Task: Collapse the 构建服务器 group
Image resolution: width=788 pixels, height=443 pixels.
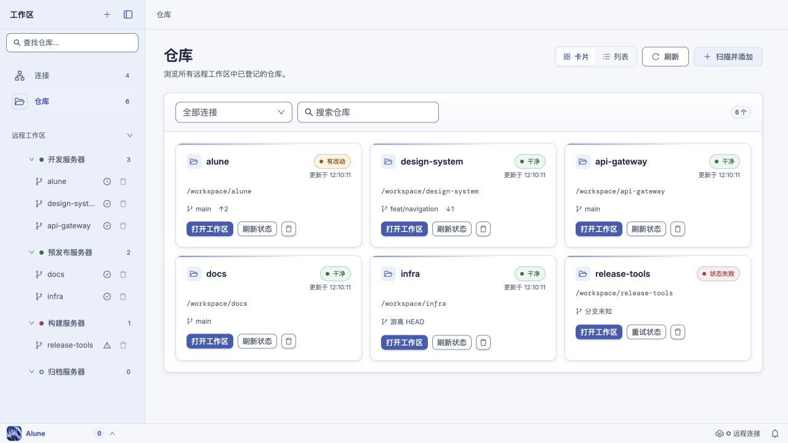Action: click(31, 323)
